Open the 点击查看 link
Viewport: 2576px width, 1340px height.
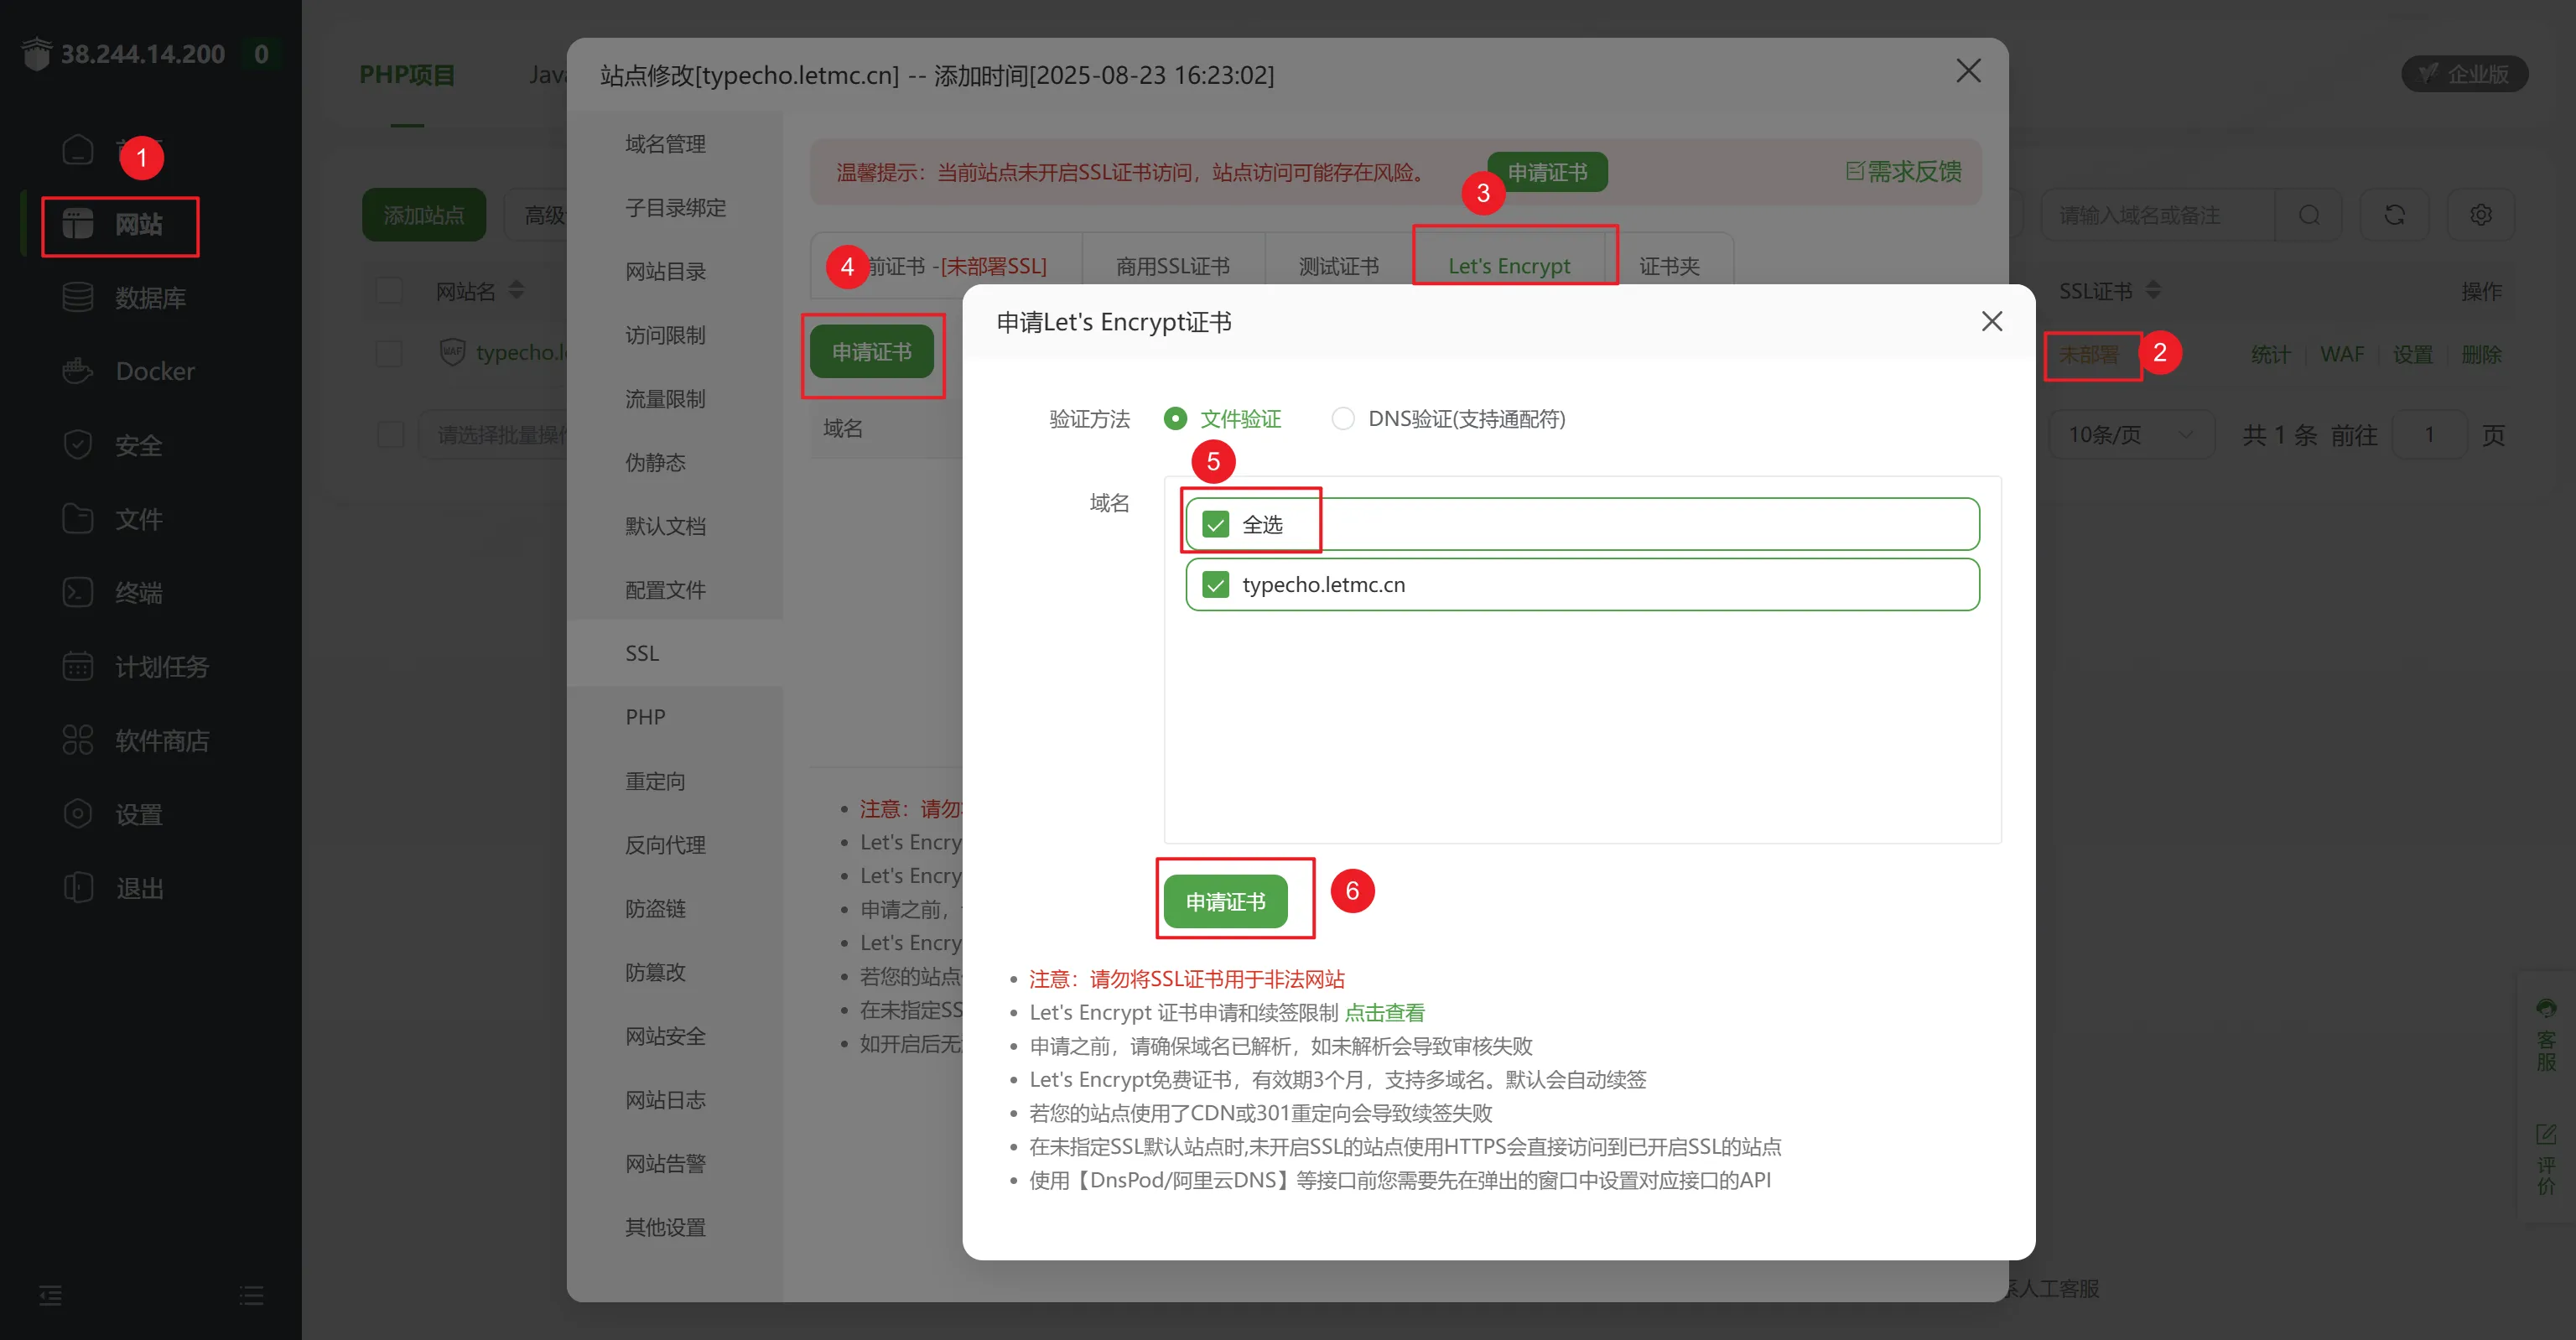[x=1384, y=1013]
